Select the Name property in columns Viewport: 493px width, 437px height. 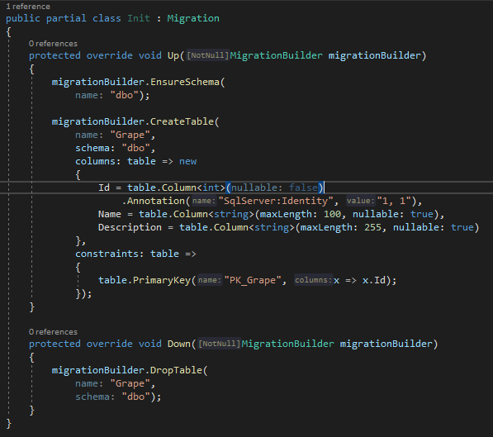(x=109, y=214)
